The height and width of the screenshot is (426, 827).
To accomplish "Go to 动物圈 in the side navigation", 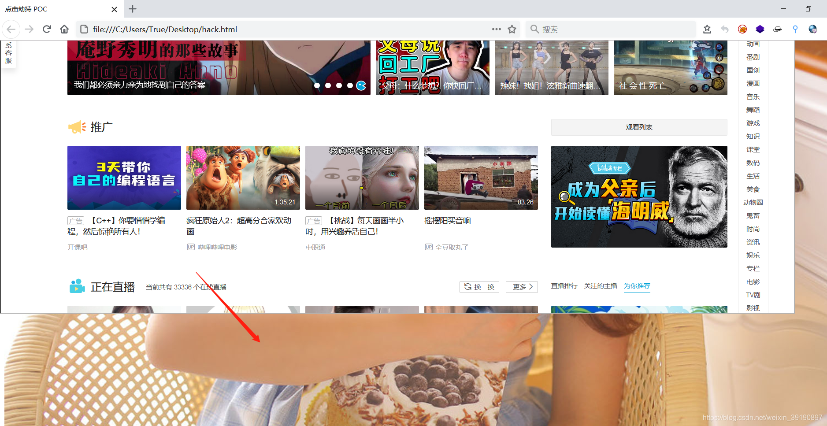I will click(x=753, y=203).
